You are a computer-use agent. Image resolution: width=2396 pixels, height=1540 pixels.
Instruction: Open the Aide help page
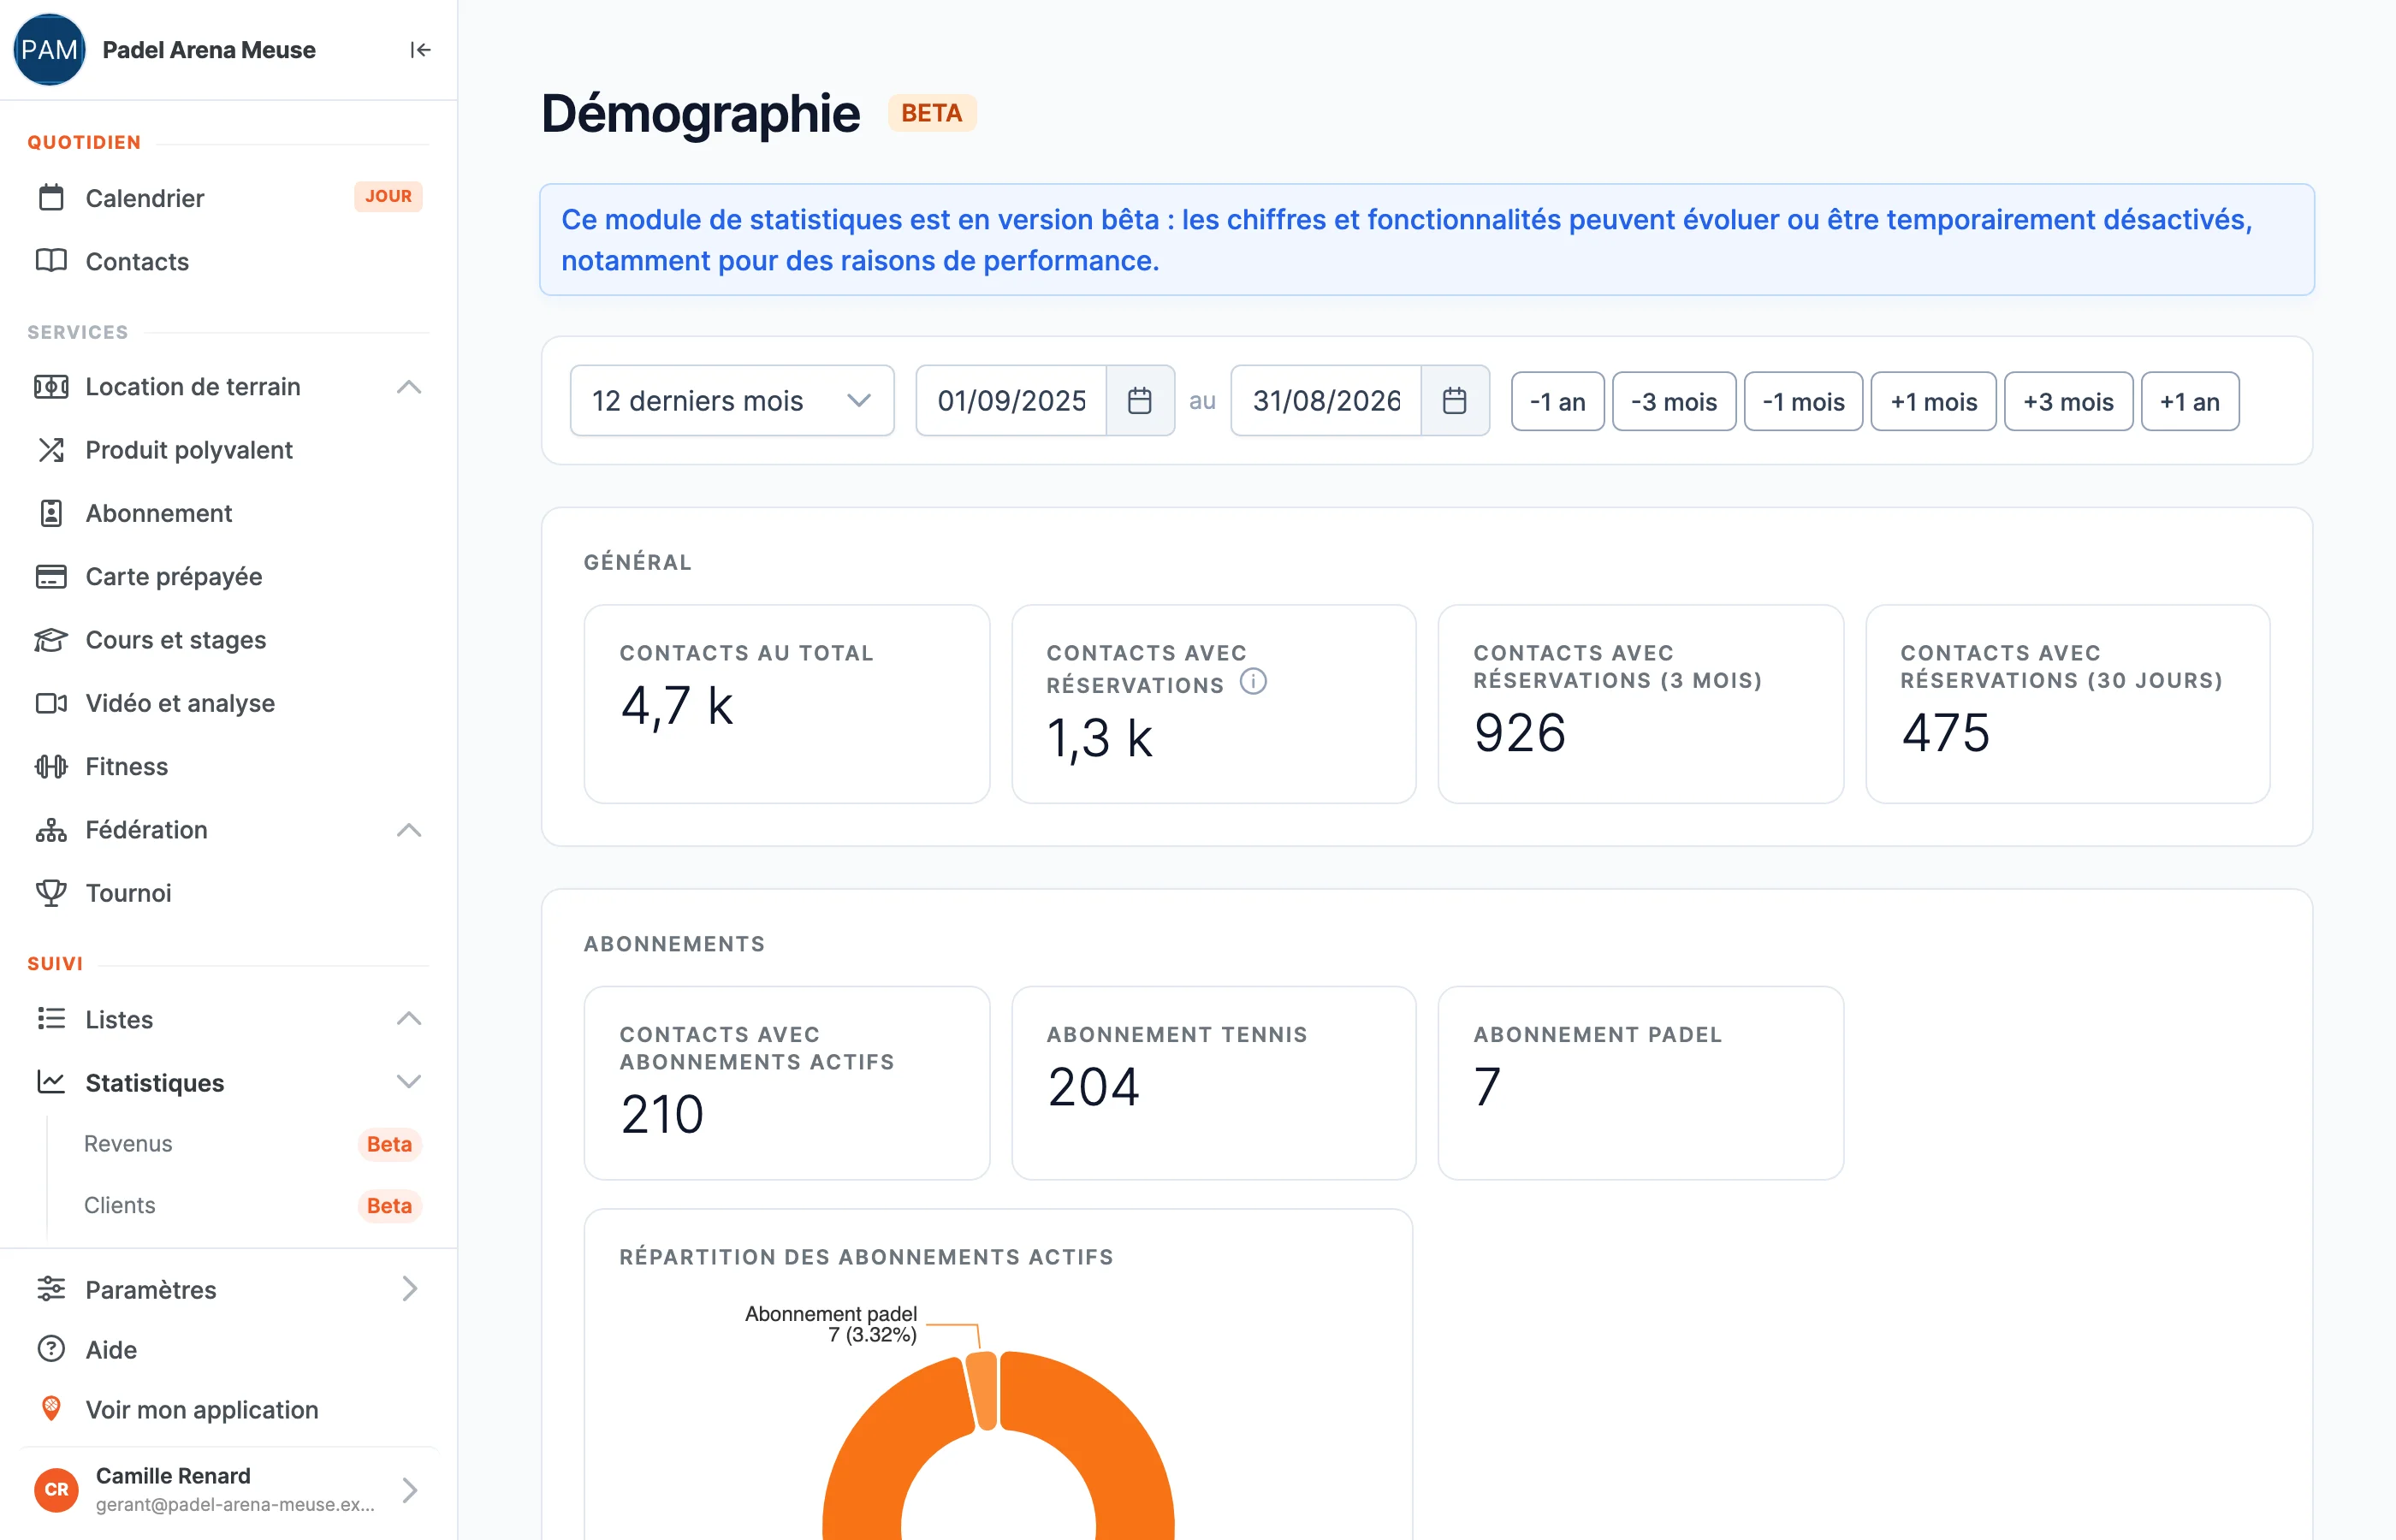pos(228,1349)
